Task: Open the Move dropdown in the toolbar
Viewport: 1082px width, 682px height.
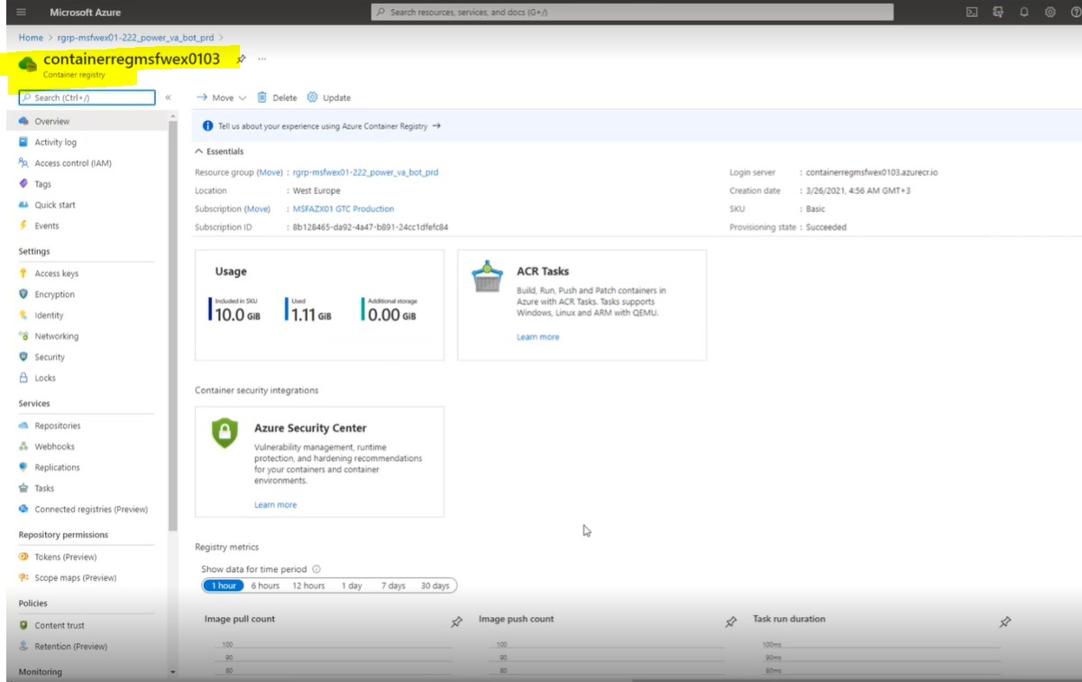Action: pos(222,97)
